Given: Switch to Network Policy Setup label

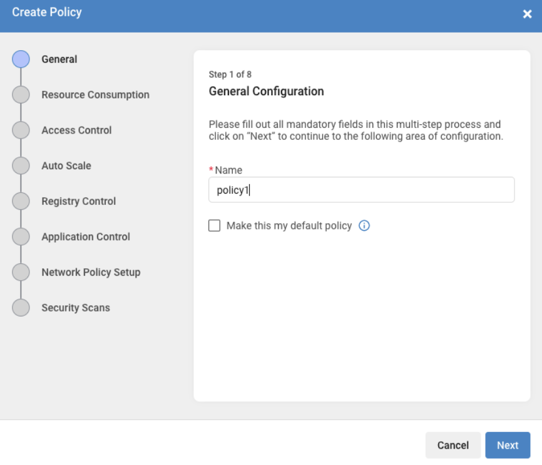Looking at the screenshot, I should (x=91, y=272).
